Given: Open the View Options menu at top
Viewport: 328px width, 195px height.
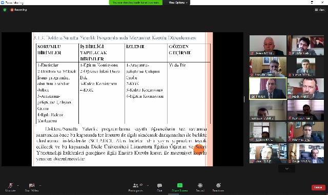Looking at the screenshot, I should tap(178, 3).
